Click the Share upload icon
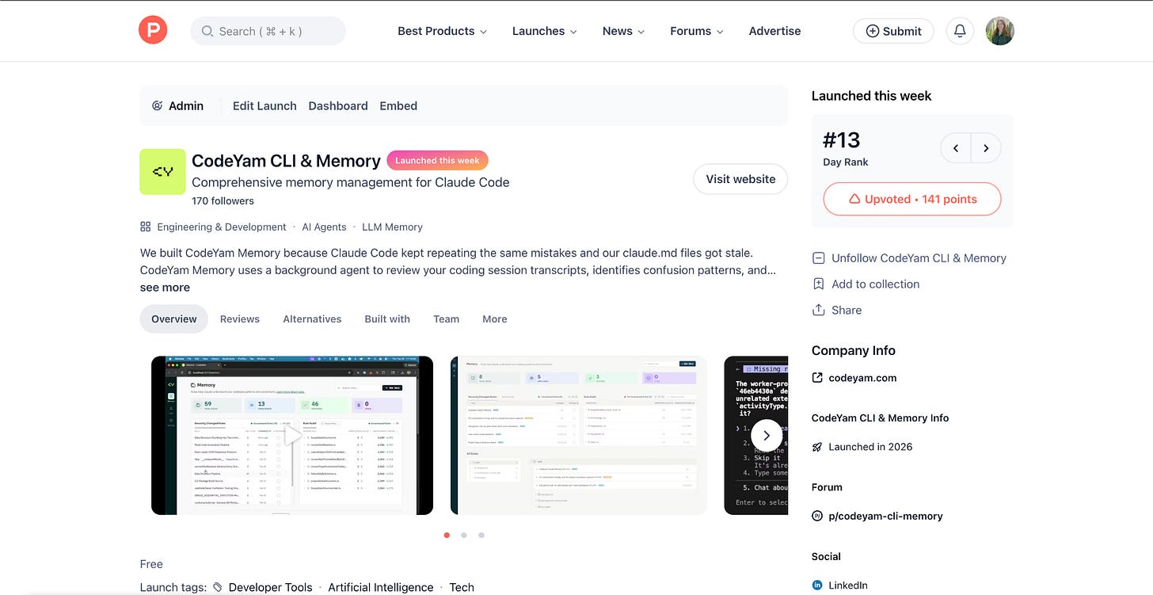Image resolution: width=1153 pixels, height=595 pixels. (818, 310)
